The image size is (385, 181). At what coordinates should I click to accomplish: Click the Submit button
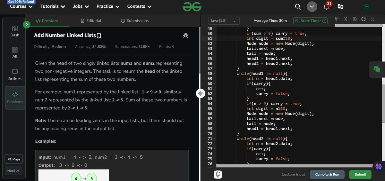(x=360, y=174)
